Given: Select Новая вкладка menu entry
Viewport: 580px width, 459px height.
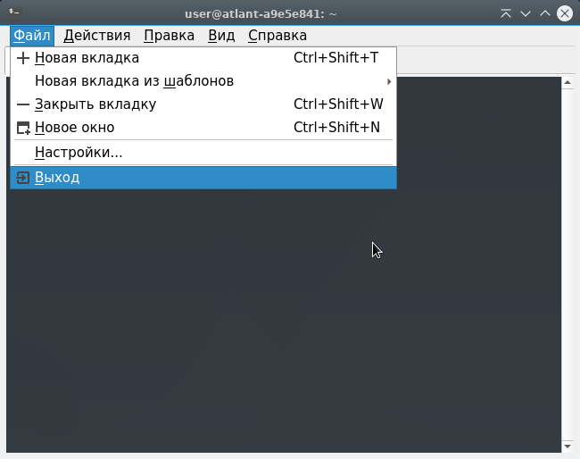Looking at the screenshot, I should (203, 58).
